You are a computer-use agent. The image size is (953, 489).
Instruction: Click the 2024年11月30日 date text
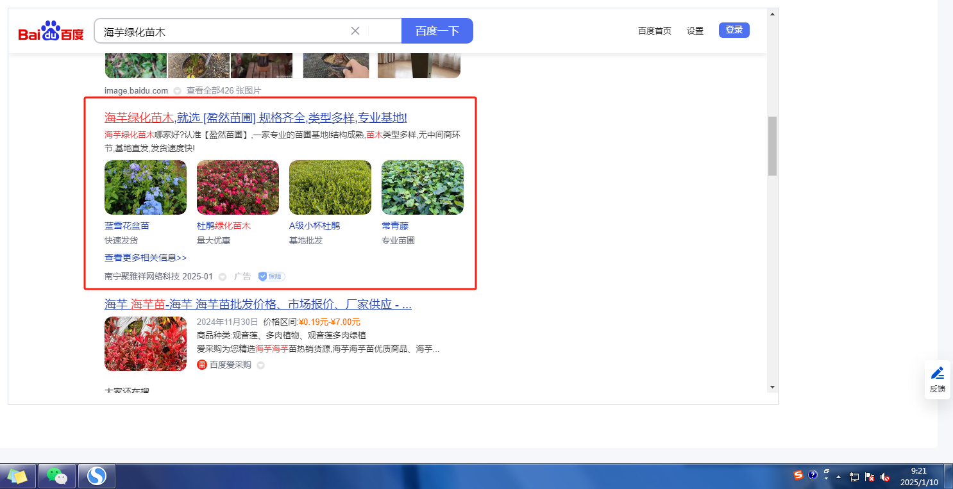[228, 322]
